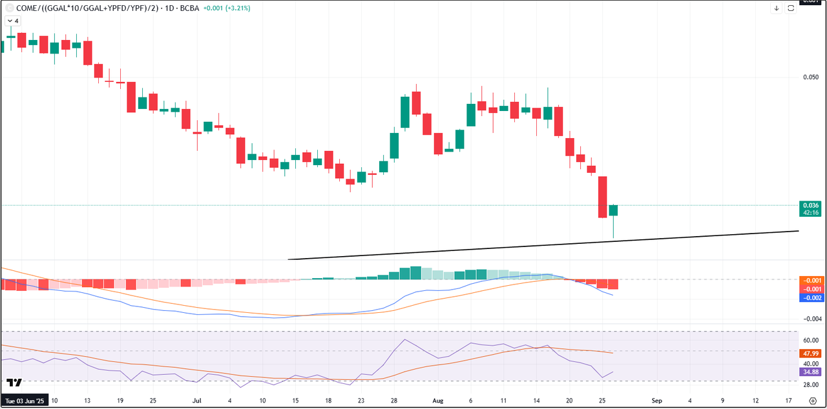Click the 60.00 RSI scale level
The image size is (827, 409).
pyautogui.click(x=811, y=341)
